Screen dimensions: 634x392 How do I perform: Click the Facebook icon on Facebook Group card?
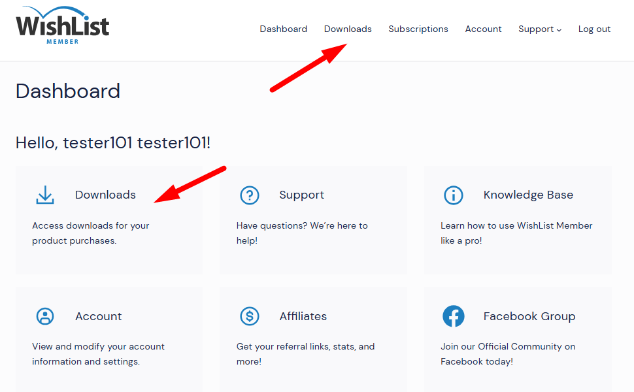(x=454, y=316)
